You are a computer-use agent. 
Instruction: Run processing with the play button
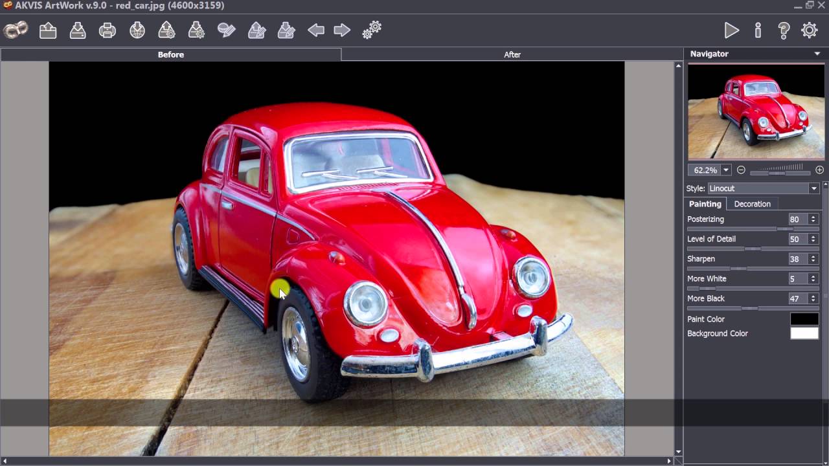pyautogui.click(x=732, y=30)
